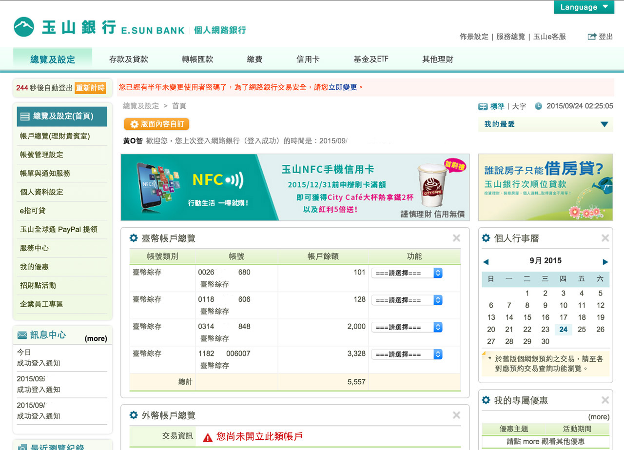
Task: Open the 存款及貸款 tab
Action: 129,59
